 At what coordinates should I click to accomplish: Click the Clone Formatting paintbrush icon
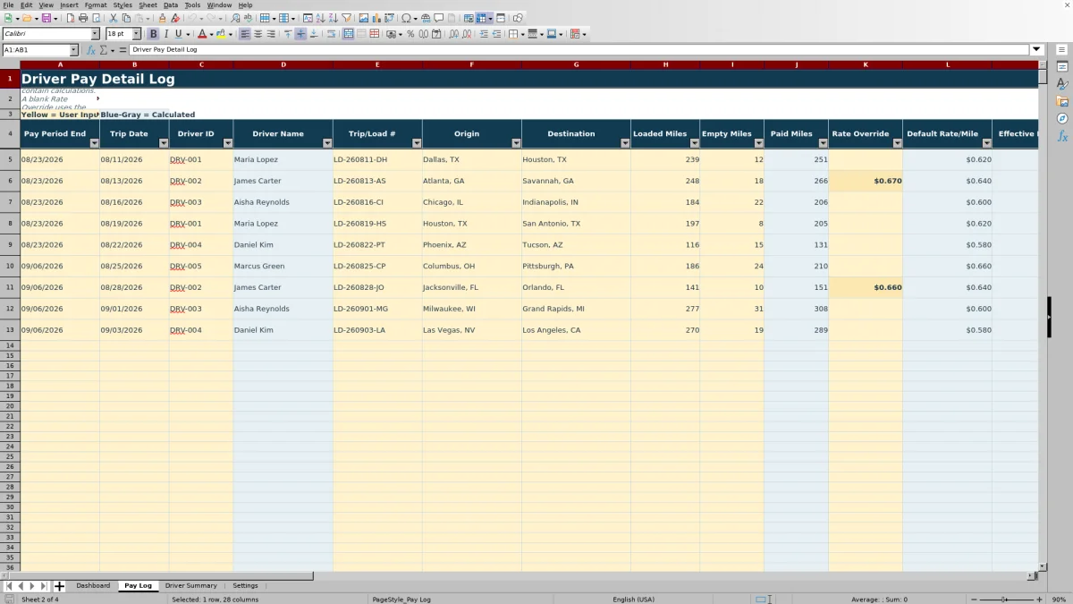[x=162, y=18]
